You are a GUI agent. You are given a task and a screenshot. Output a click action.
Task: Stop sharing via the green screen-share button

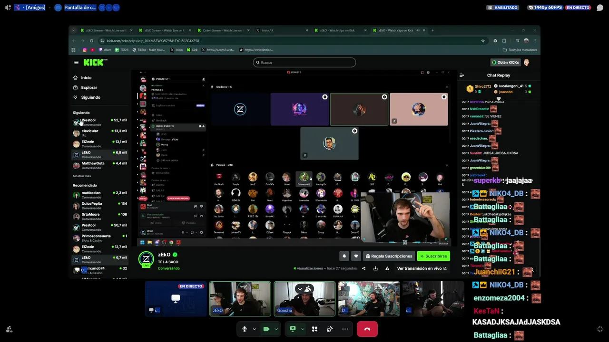[293, 329]
